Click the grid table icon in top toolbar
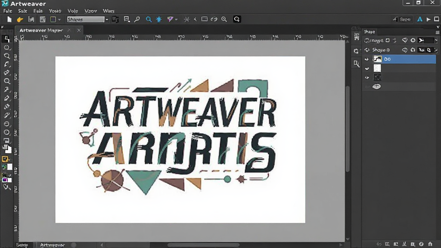441x248 pixels. click(x=43, y=19)
